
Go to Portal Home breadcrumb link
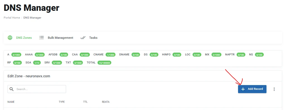12,17
